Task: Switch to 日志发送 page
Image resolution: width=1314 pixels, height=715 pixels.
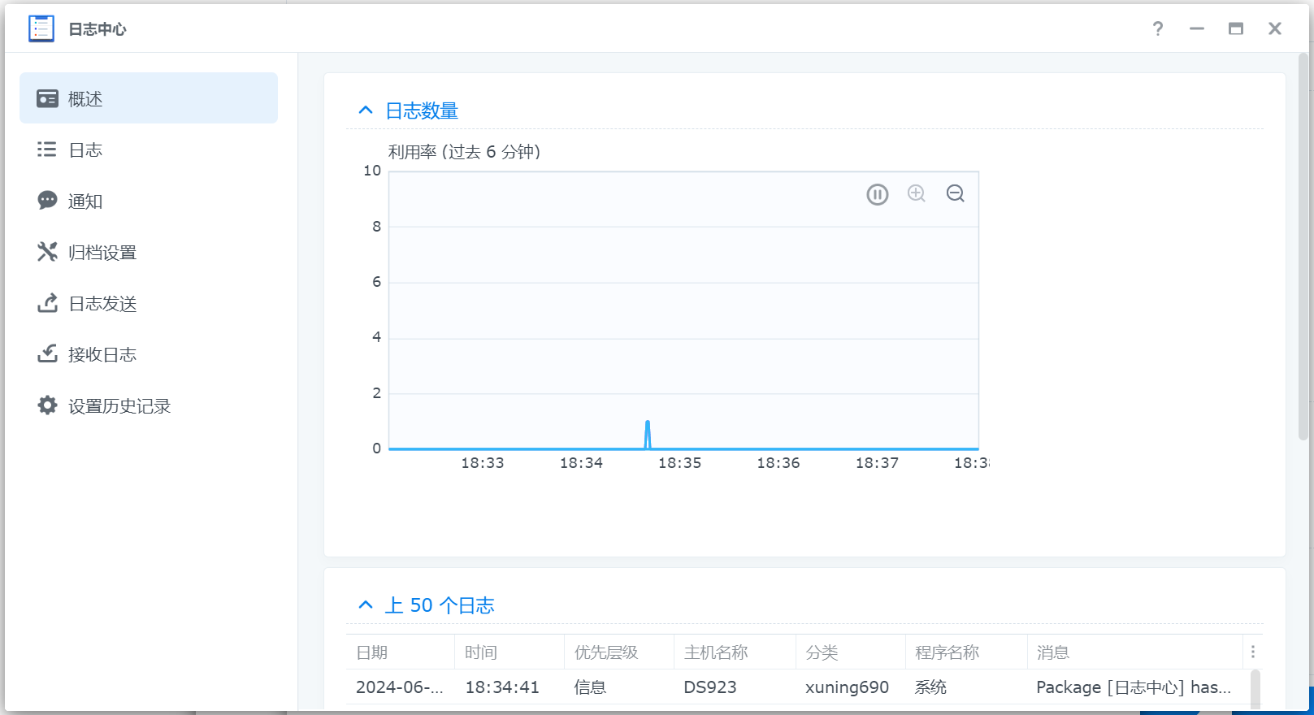Action: [x=149, y=303]
